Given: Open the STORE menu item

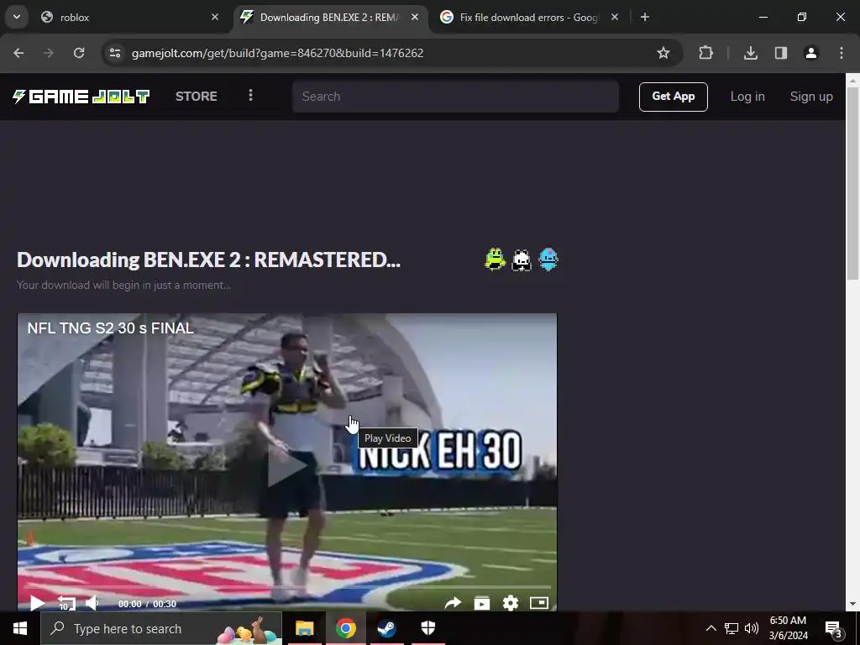Looking at the screenshot, I should [197, 97].
